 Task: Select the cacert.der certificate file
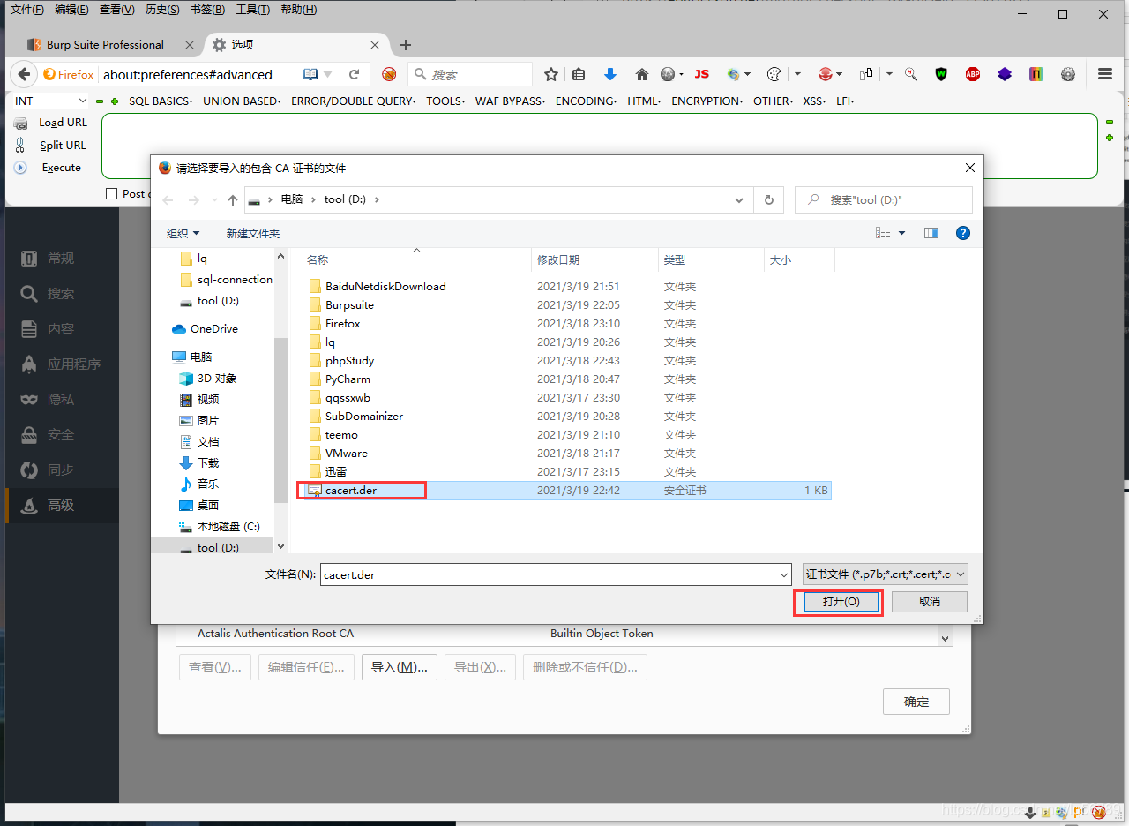pos(564,490)
